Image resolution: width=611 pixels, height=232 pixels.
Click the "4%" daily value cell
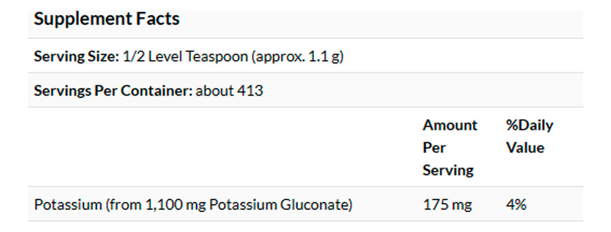(x=516, y=205)
